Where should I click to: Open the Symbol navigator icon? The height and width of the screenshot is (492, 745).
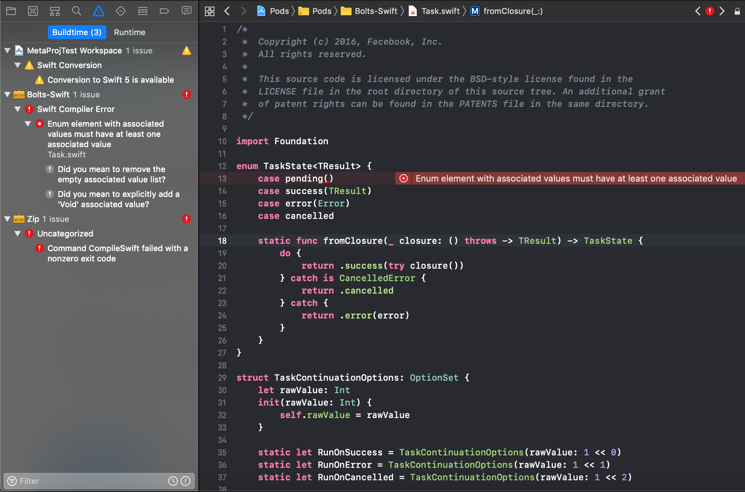(55, 11)
